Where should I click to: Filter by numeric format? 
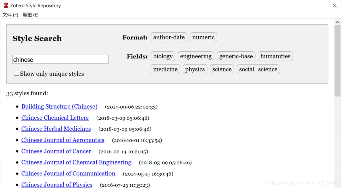point(203,37)
